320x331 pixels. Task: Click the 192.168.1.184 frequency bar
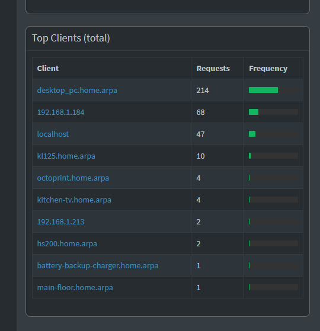click(x=274, y=112)
